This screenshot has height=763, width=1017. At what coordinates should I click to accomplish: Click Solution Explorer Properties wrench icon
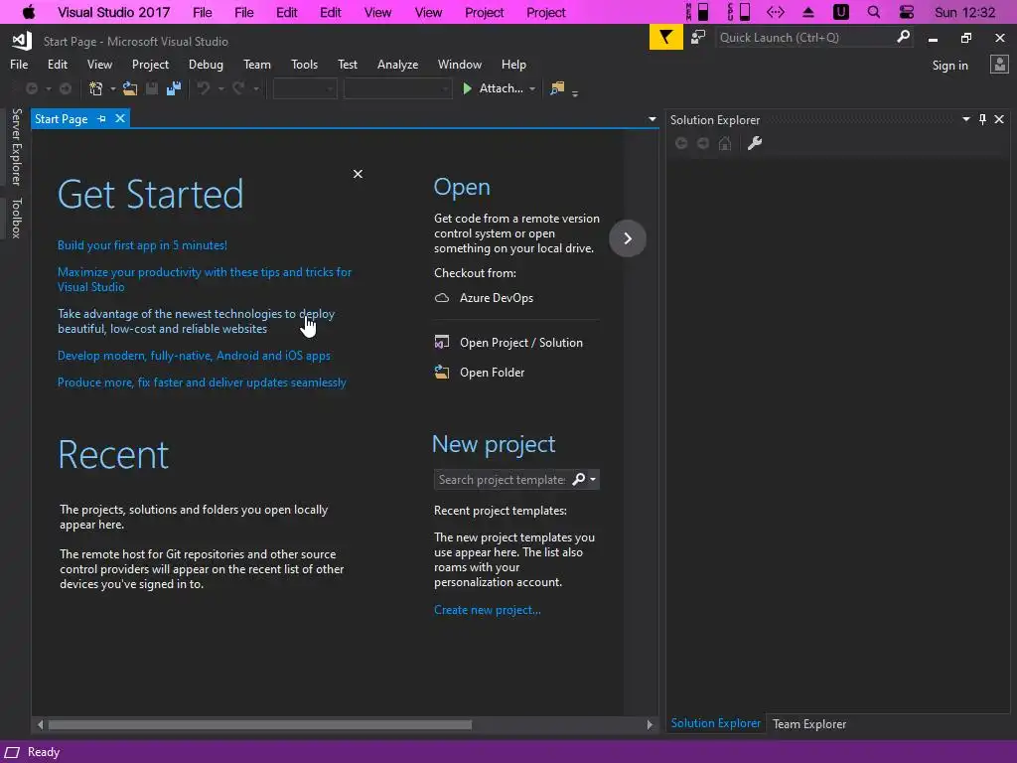[755, 143]
